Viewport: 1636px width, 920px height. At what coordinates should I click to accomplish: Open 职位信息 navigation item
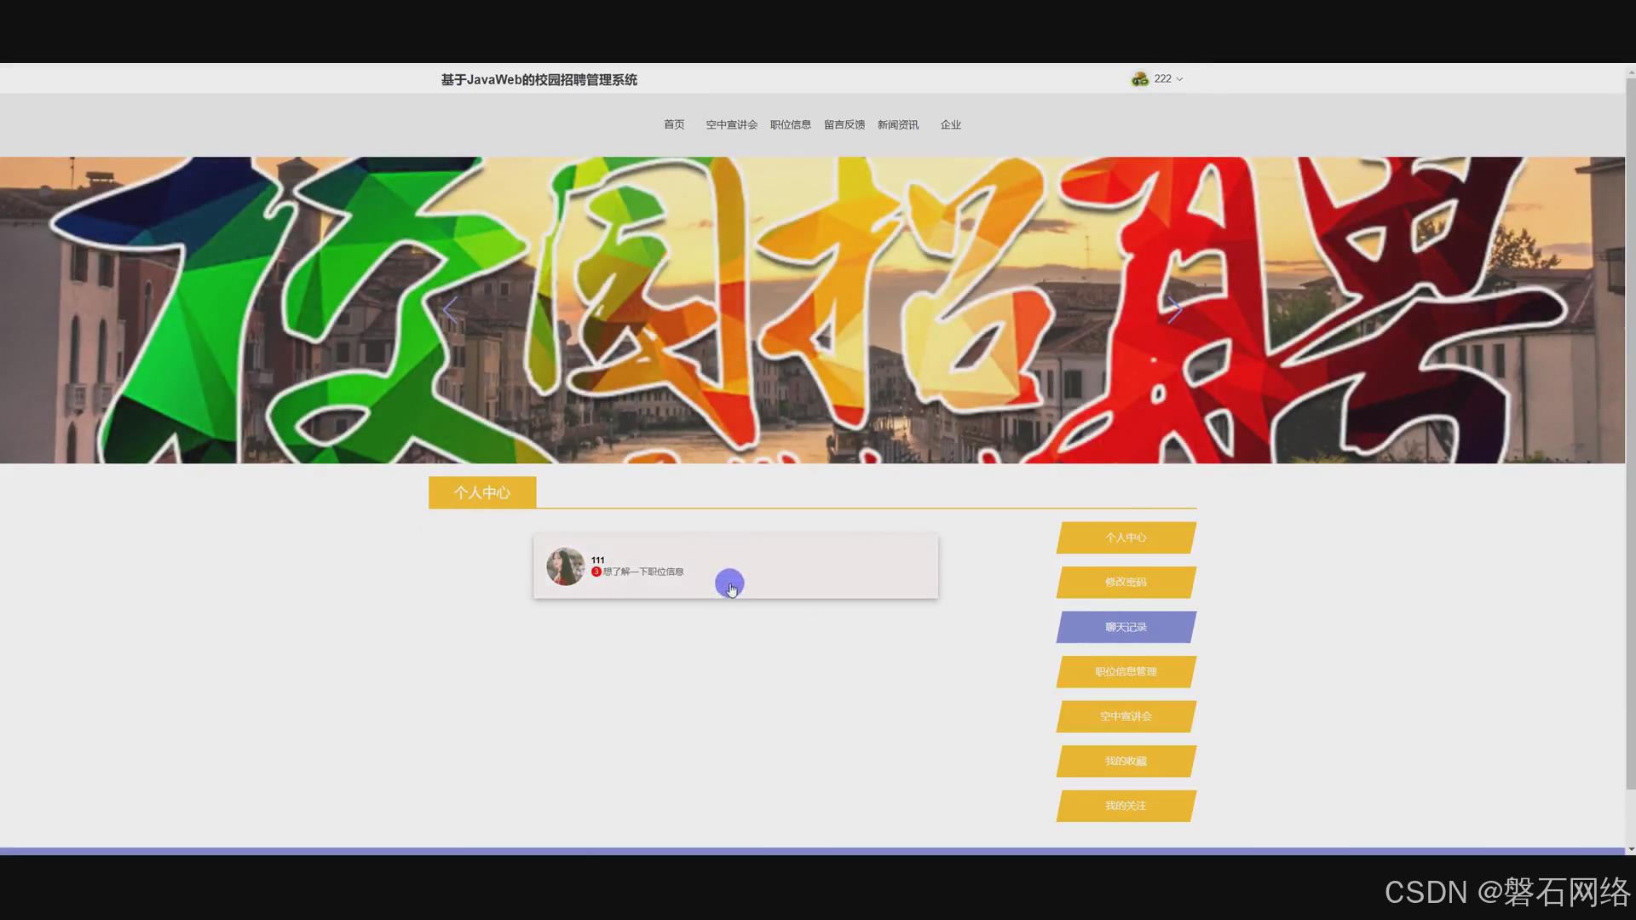pos(790,124)
